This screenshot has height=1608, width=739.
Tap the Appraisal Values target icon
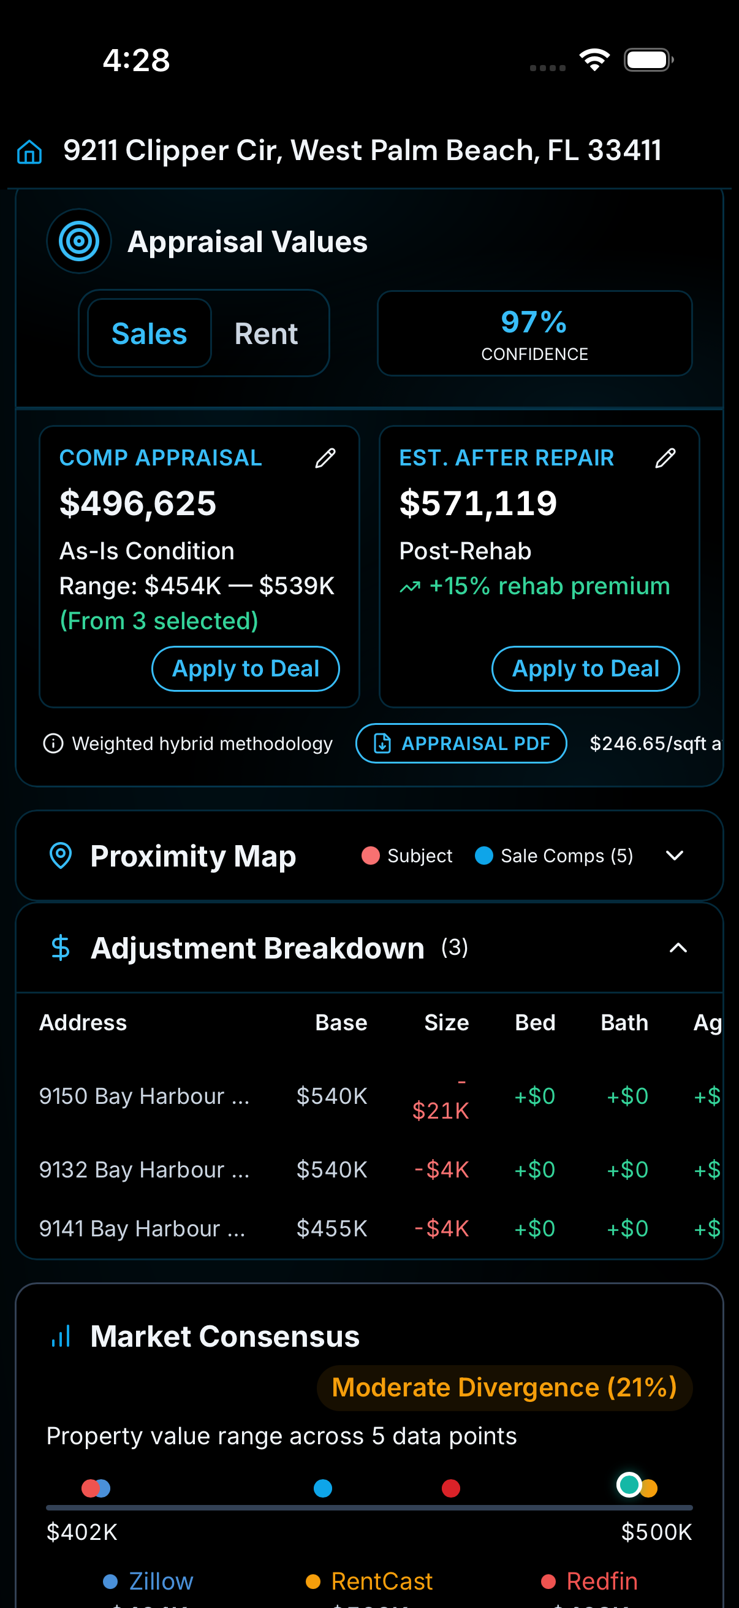coord(79,241)
